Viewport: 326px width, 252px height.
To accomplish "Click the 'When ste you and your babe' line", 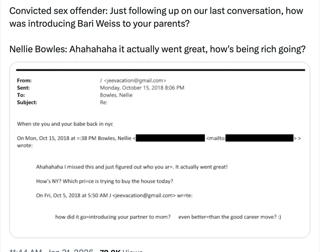I will [65, 124].
